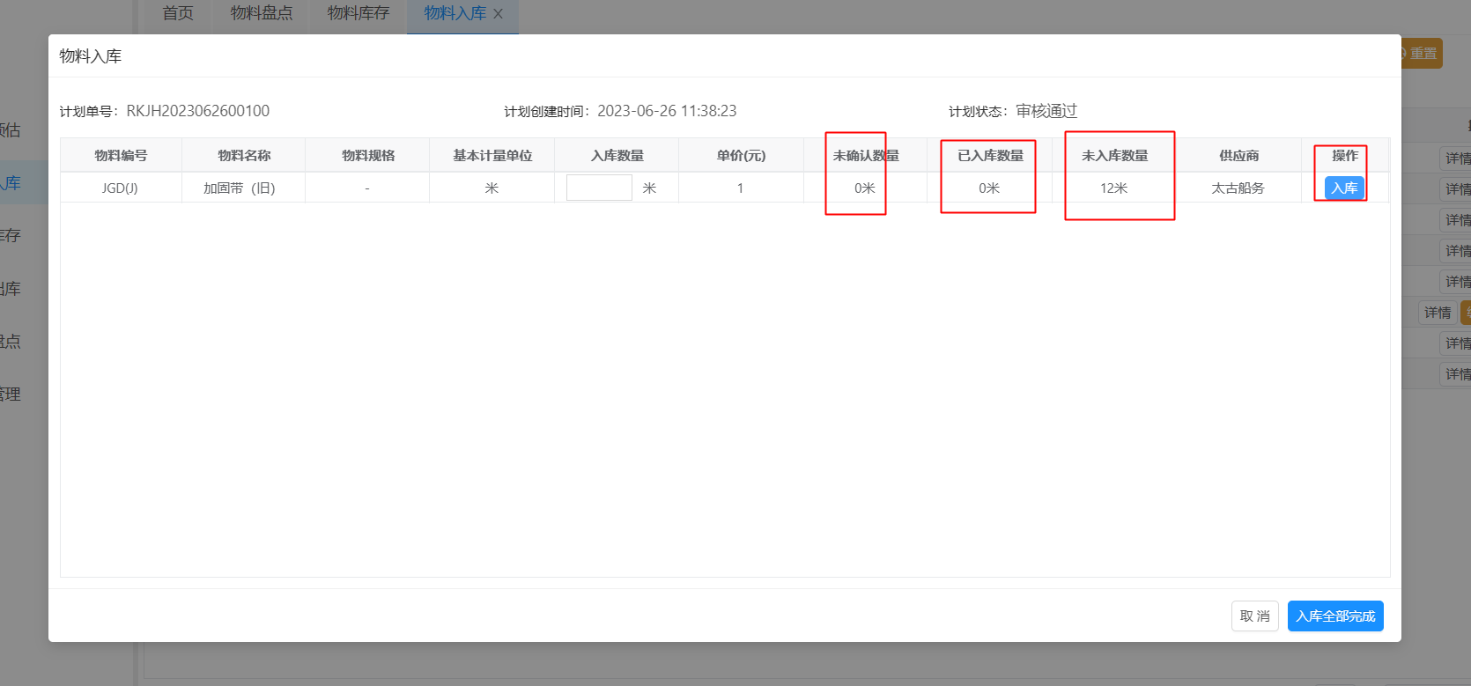Open 详情 beside the orange button
The width and height of the screenshot is (1471, 686).
coord(1437,313)
